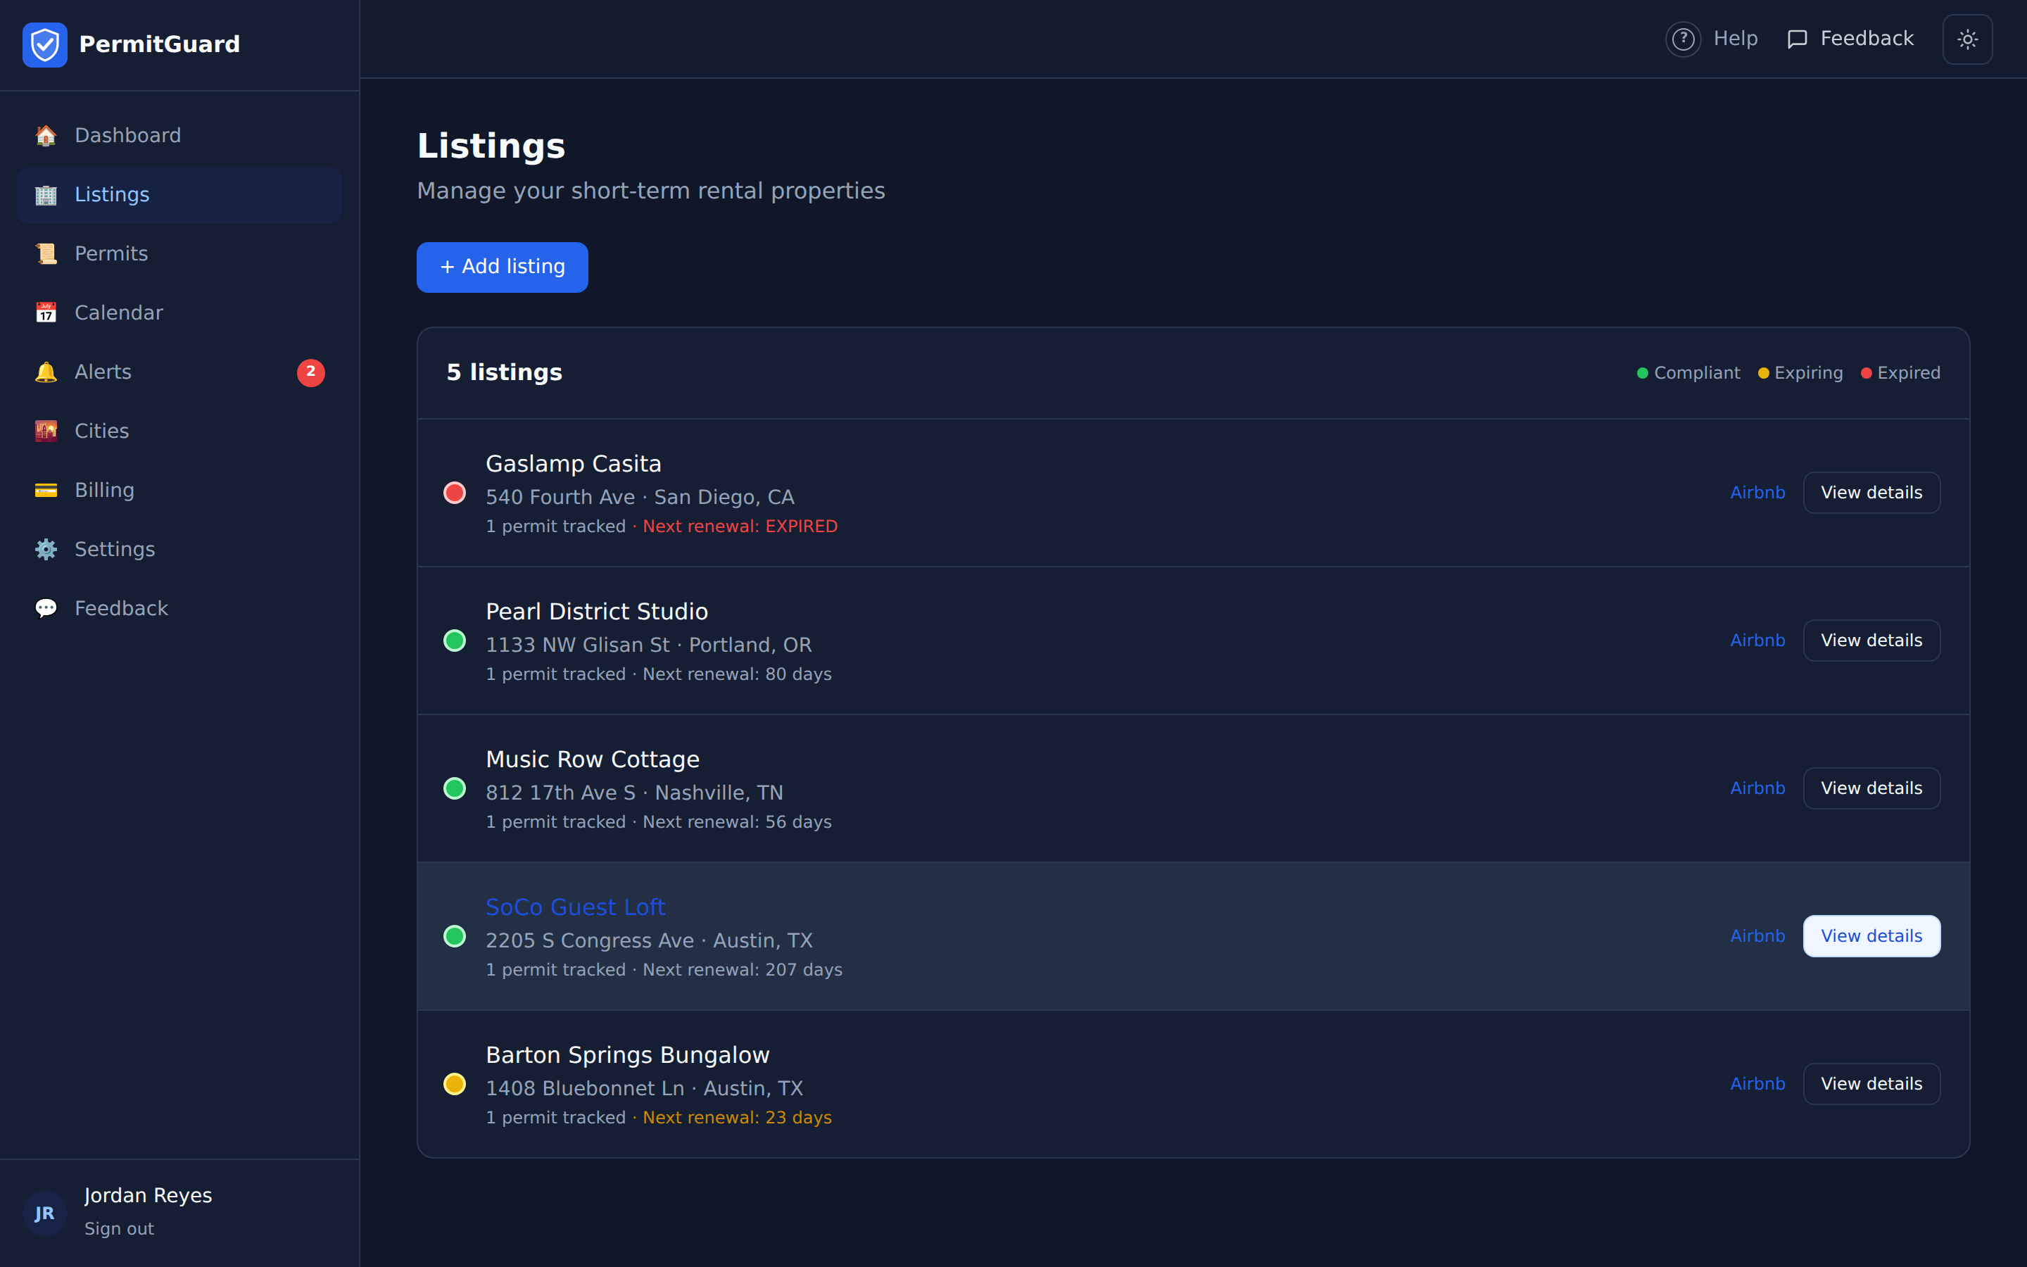
Task: Click the JR user avatar
Action: click(44, 1213)
